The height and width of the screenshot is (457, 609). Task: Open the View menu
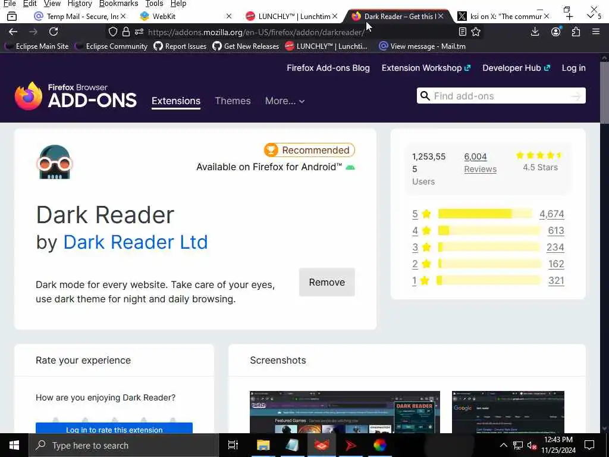tap(52, 4)
